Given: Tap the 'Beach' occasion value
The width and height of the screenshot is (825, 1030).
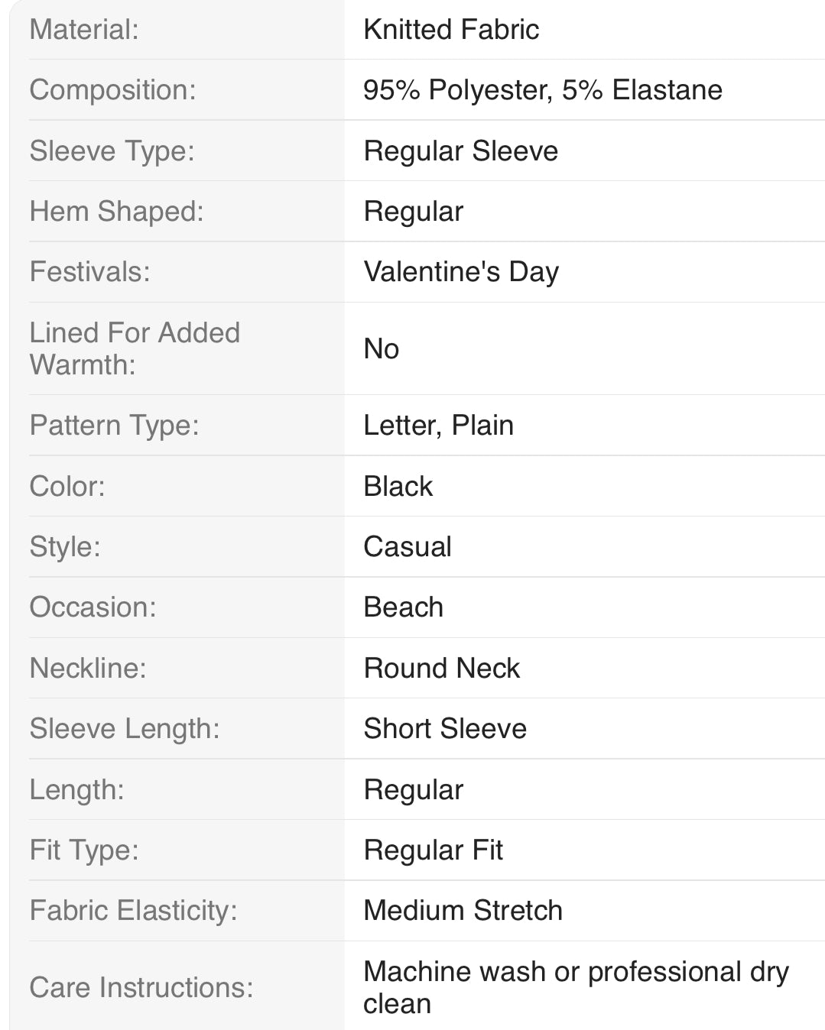Looking at the screenshot, I should click(x=403, y=607).
